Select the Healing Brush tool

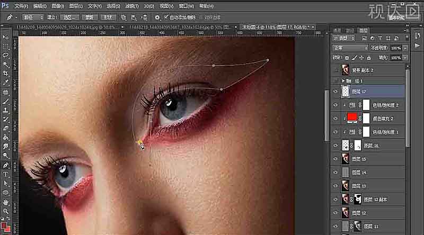click(x=5, y=92)
